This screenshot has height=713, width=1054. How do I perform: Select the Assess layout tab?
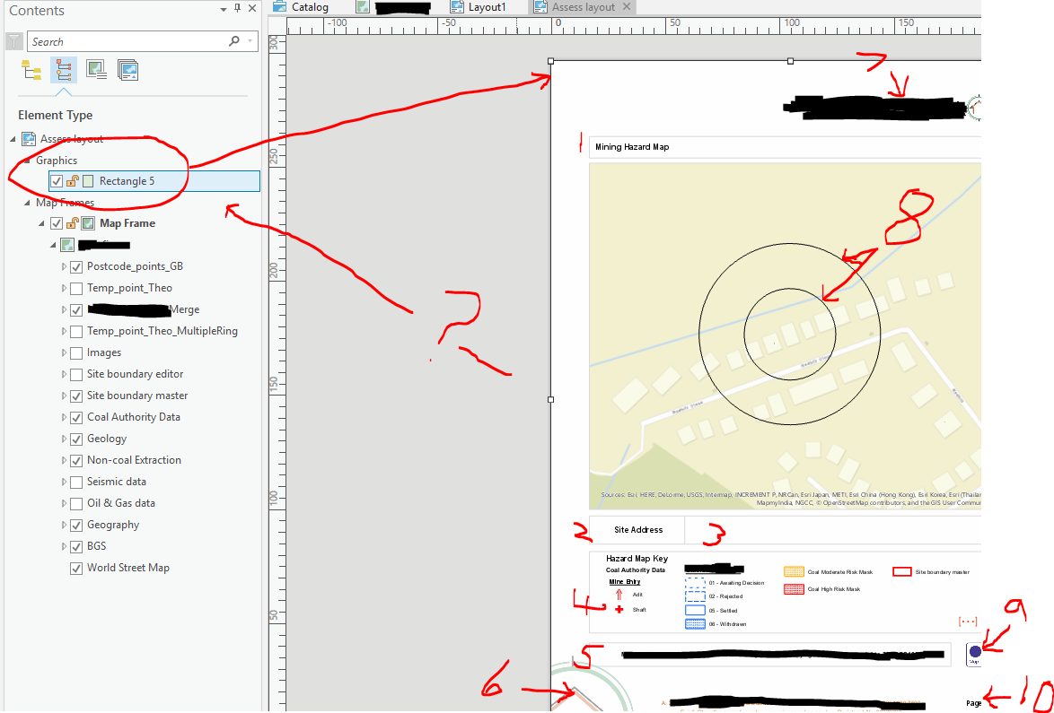click(583, 6)
